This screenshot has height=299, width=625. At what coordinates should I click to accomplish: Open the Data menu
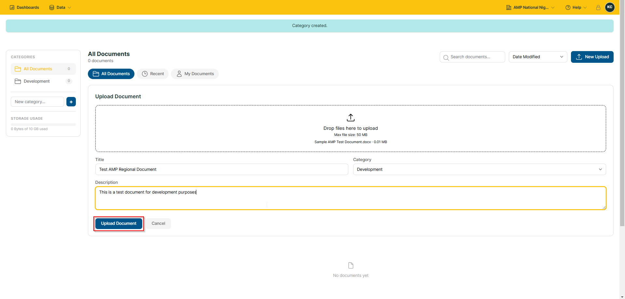(x=60, y=7)
